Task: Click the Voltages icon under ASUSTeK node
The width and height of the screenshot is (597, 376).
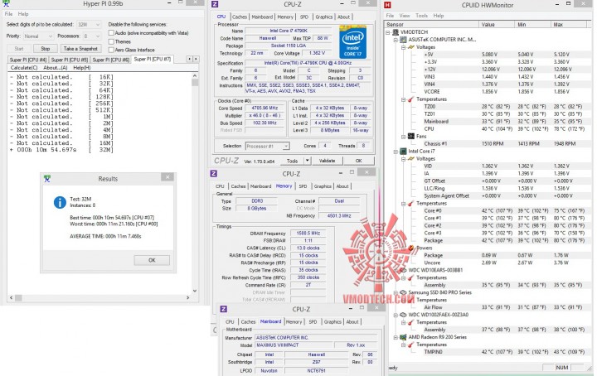Action: click(x=410, y=47)
